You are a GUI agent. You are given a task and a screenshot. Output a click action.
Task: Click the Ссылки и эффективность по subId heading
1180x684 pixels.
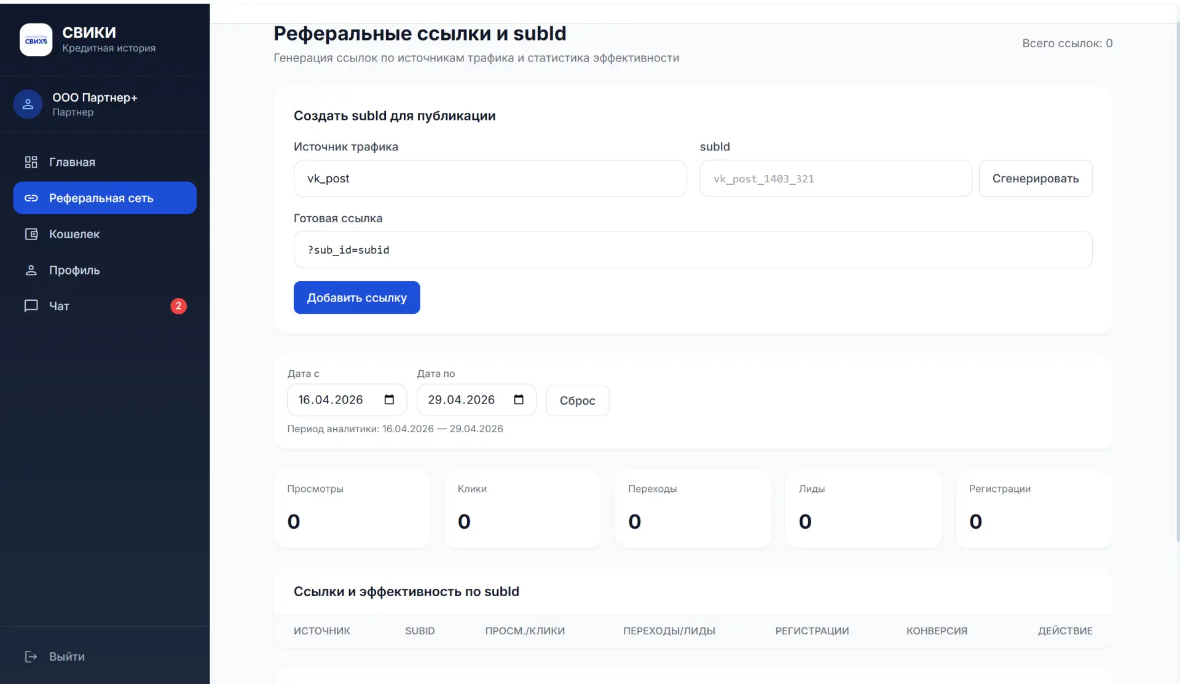point(406,591)
